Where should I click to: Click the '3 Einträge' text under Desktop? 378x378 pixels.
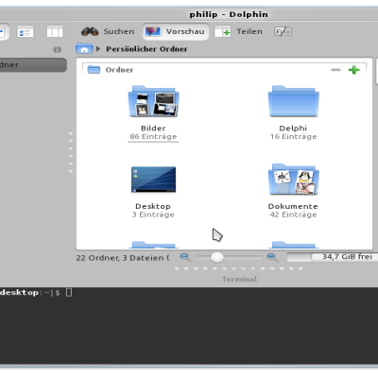click(x=153, y=215)
